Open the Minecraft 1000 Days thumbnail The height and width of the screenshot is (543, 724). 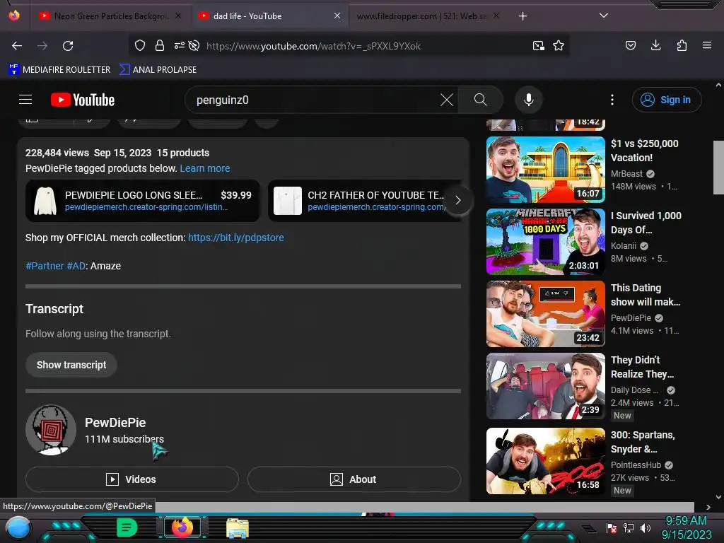[545, 242]
